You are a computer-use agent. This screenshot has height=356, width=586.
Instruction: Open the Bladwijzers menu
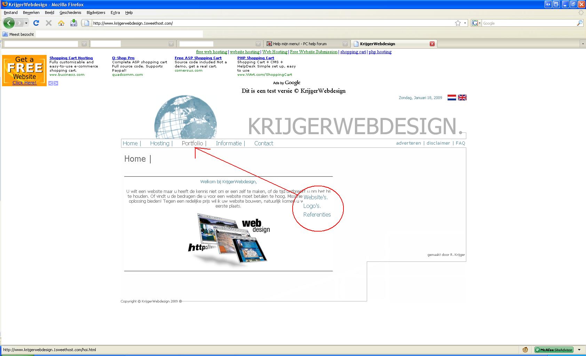96,13
